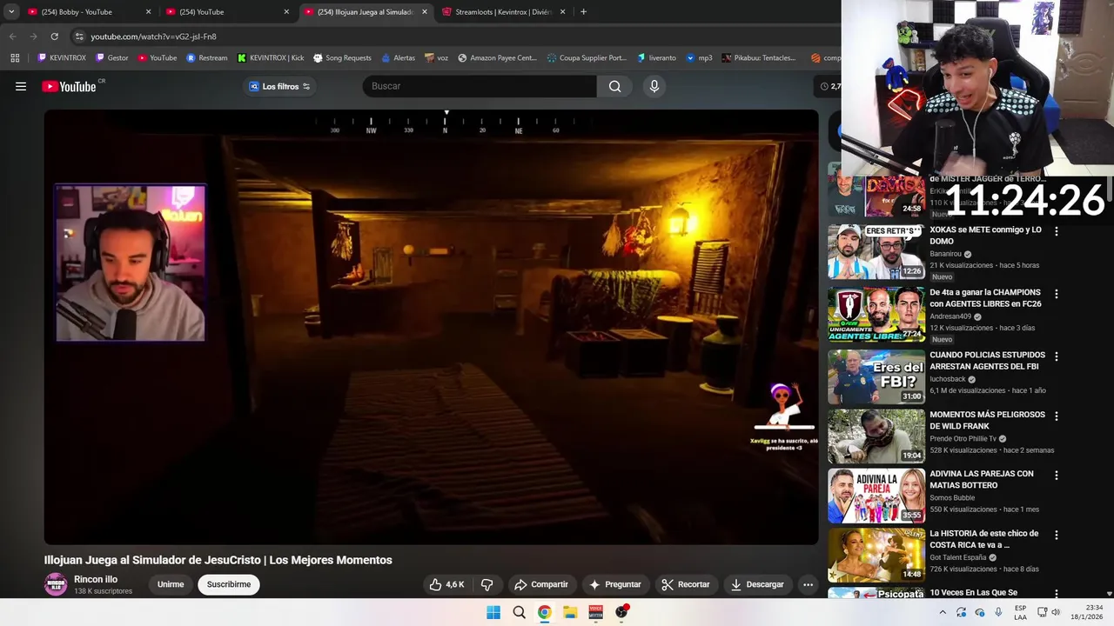Open the Song Requests bookmark
Image resolution: width=1114 pixels, height=626 pixels.
(342, 58)
